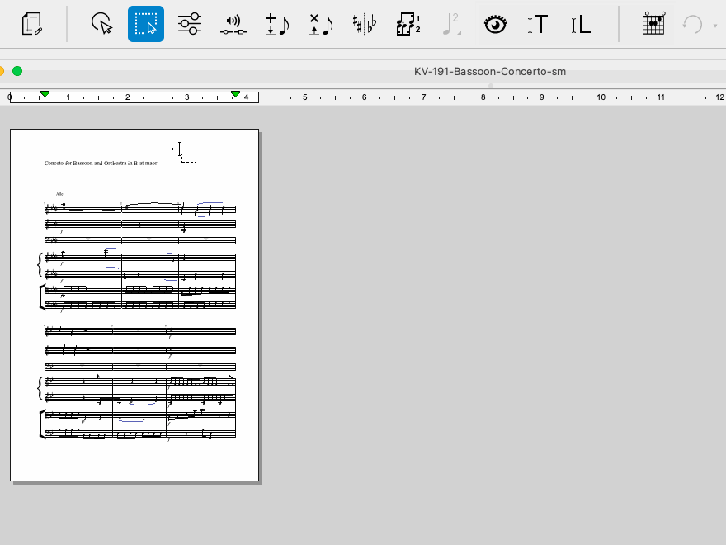Toggle the eye visibility tool
Image resolution: width=726 pixels, height=545 pixels.
click(496, 24)
